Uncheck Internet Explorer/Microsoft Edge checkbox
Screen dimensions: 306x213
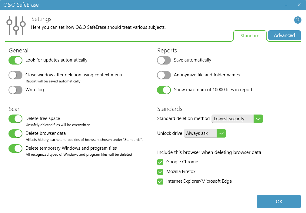tap(160, 181)
